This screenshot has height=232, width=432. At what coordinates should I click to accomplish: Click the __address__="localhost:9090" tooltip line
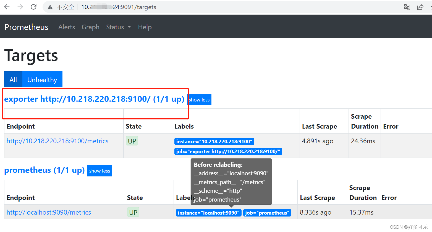[231, 173]
